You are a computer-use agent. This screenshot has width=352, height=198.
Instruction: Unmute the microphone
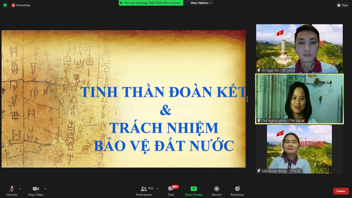click(12, 191)
